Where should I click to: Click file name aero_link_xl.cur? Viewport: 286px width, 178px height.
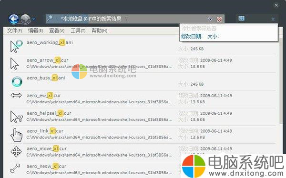(45, 131)
